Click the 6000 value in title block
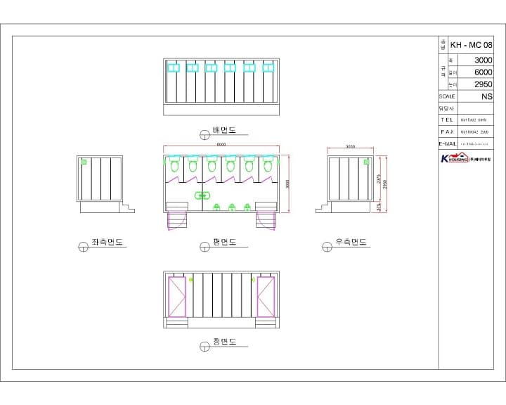This screenshot has width=506, height=405. [x=483, y=72]
